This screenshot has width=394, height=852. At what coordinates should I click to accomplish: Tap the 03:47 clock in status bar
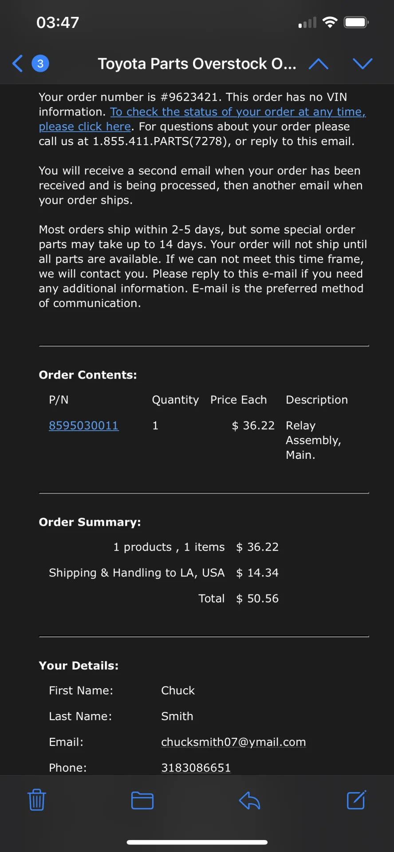[x=58, y=22]
